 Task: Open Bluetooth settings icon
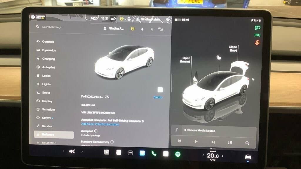pos(152,29)
